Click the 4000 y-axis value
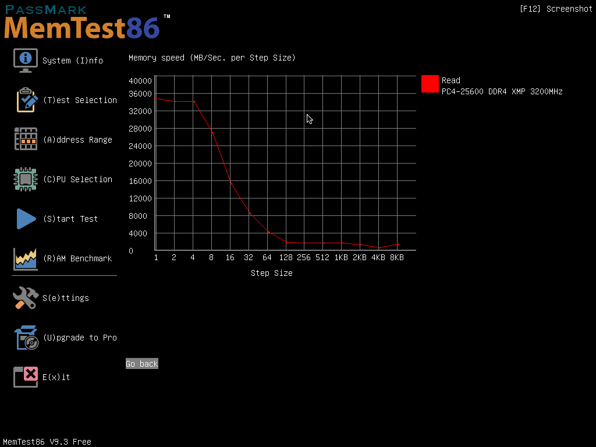This screenshot has width=596, height=447. pos(137,233)
